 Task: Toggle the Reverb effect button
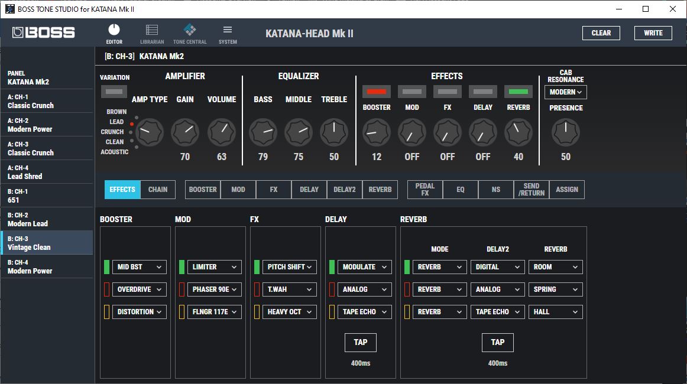(x=519, y=92)
